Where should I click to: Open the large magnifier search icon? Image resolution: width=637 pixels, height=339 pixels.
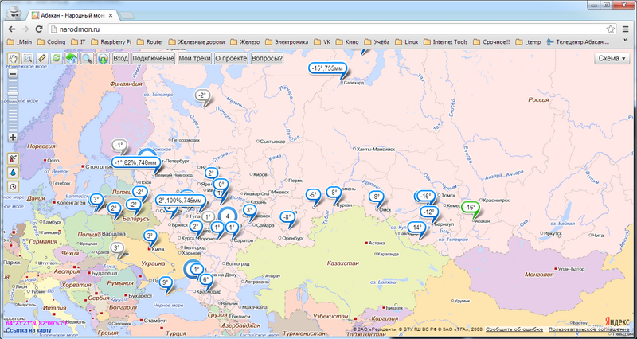click(x=87, y=58)
